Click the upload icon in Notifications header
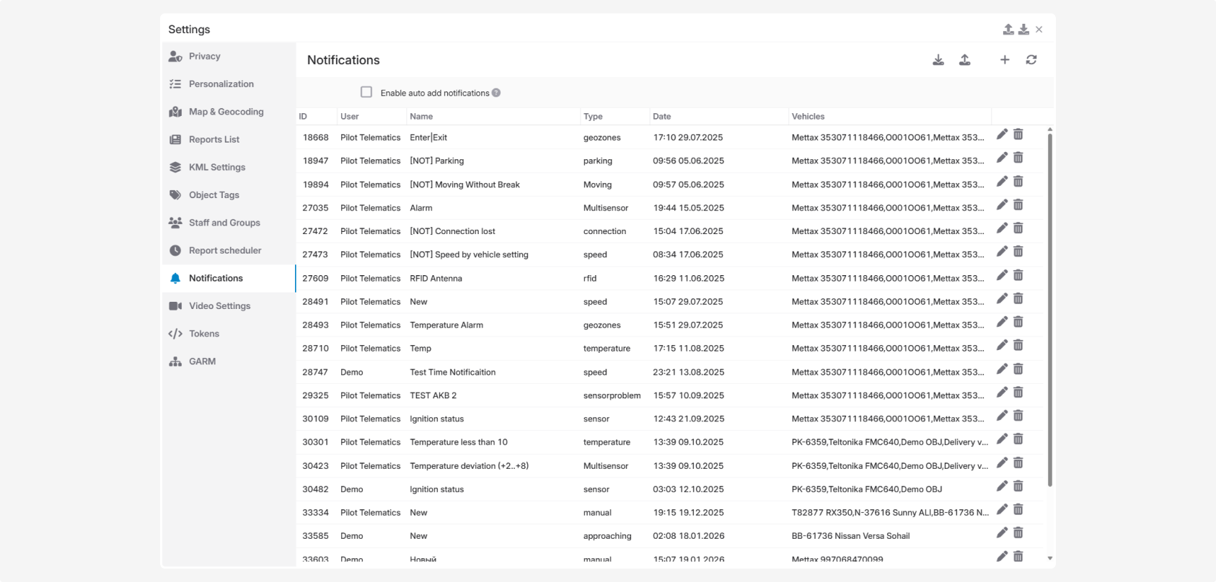1216x582 pixels. pyautogui.click(x=964, y=60)
